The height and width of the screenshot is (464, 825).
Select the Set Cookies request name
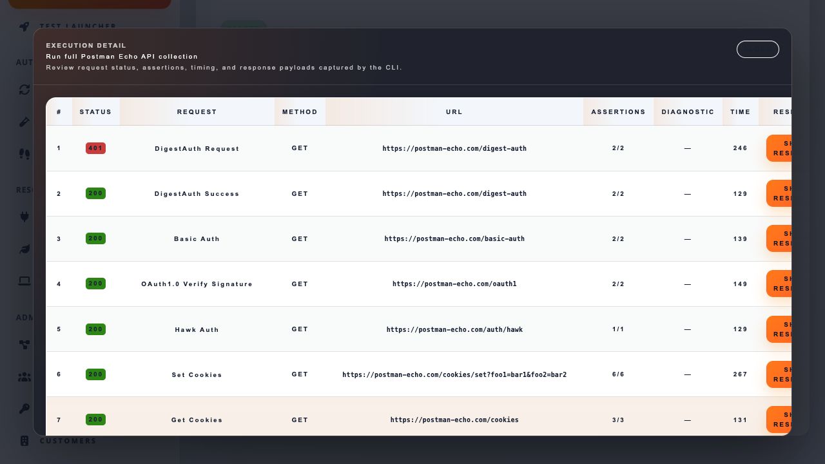pos(197,375)
